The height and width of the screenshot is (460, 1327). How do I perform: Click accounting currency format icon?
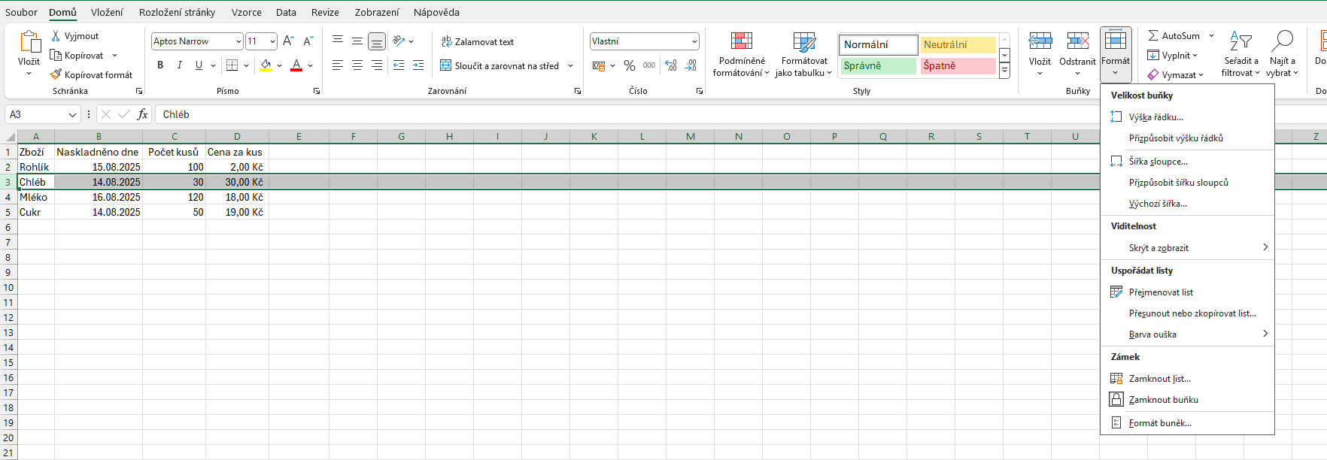599,65
